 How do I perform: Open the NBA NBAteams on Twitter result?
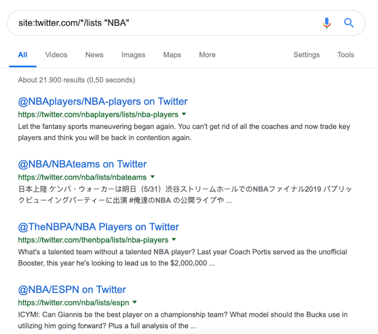(81, 164)
